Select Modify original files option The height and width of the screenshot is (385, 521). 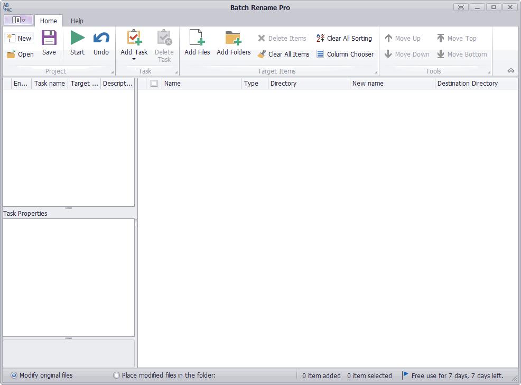click(42, 375)
